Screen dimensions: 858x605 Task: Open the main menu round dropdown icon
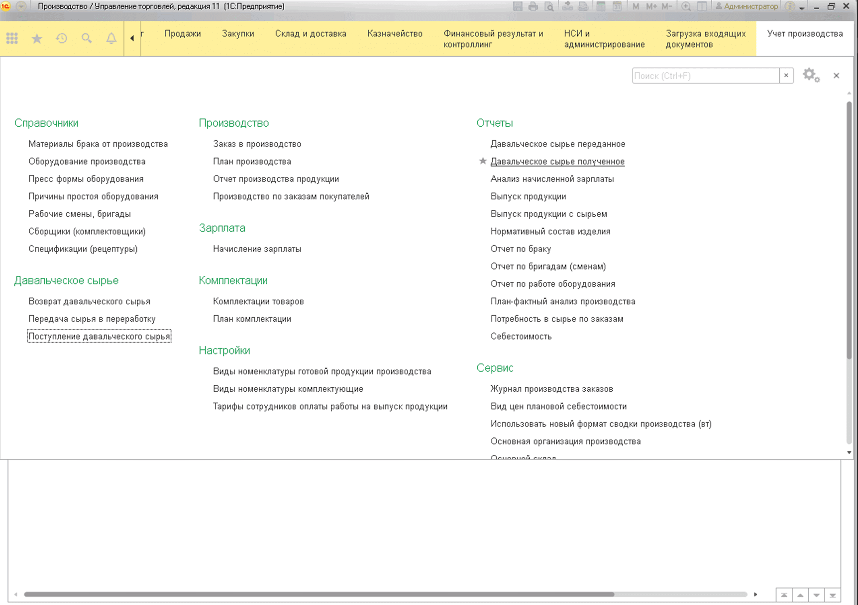21,6
